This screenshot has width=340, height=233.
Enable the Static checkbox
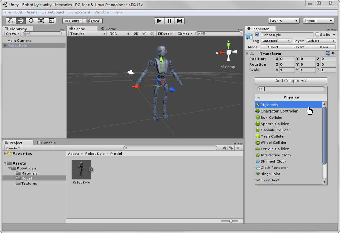tap(317, 35)
